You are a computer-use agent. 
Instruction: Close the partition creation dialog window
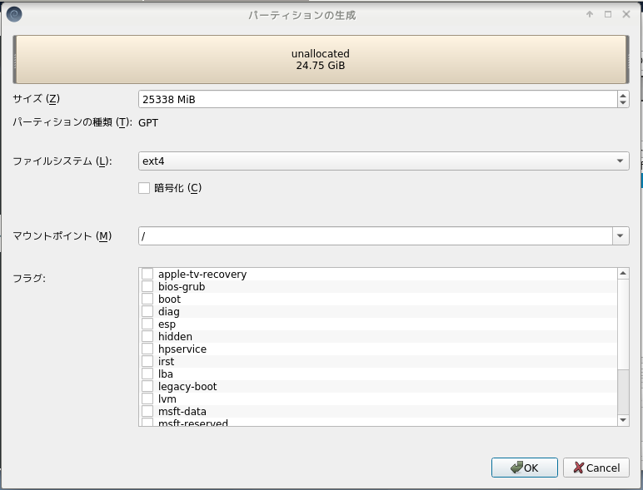pyautogui.click(x=627, y=14)
